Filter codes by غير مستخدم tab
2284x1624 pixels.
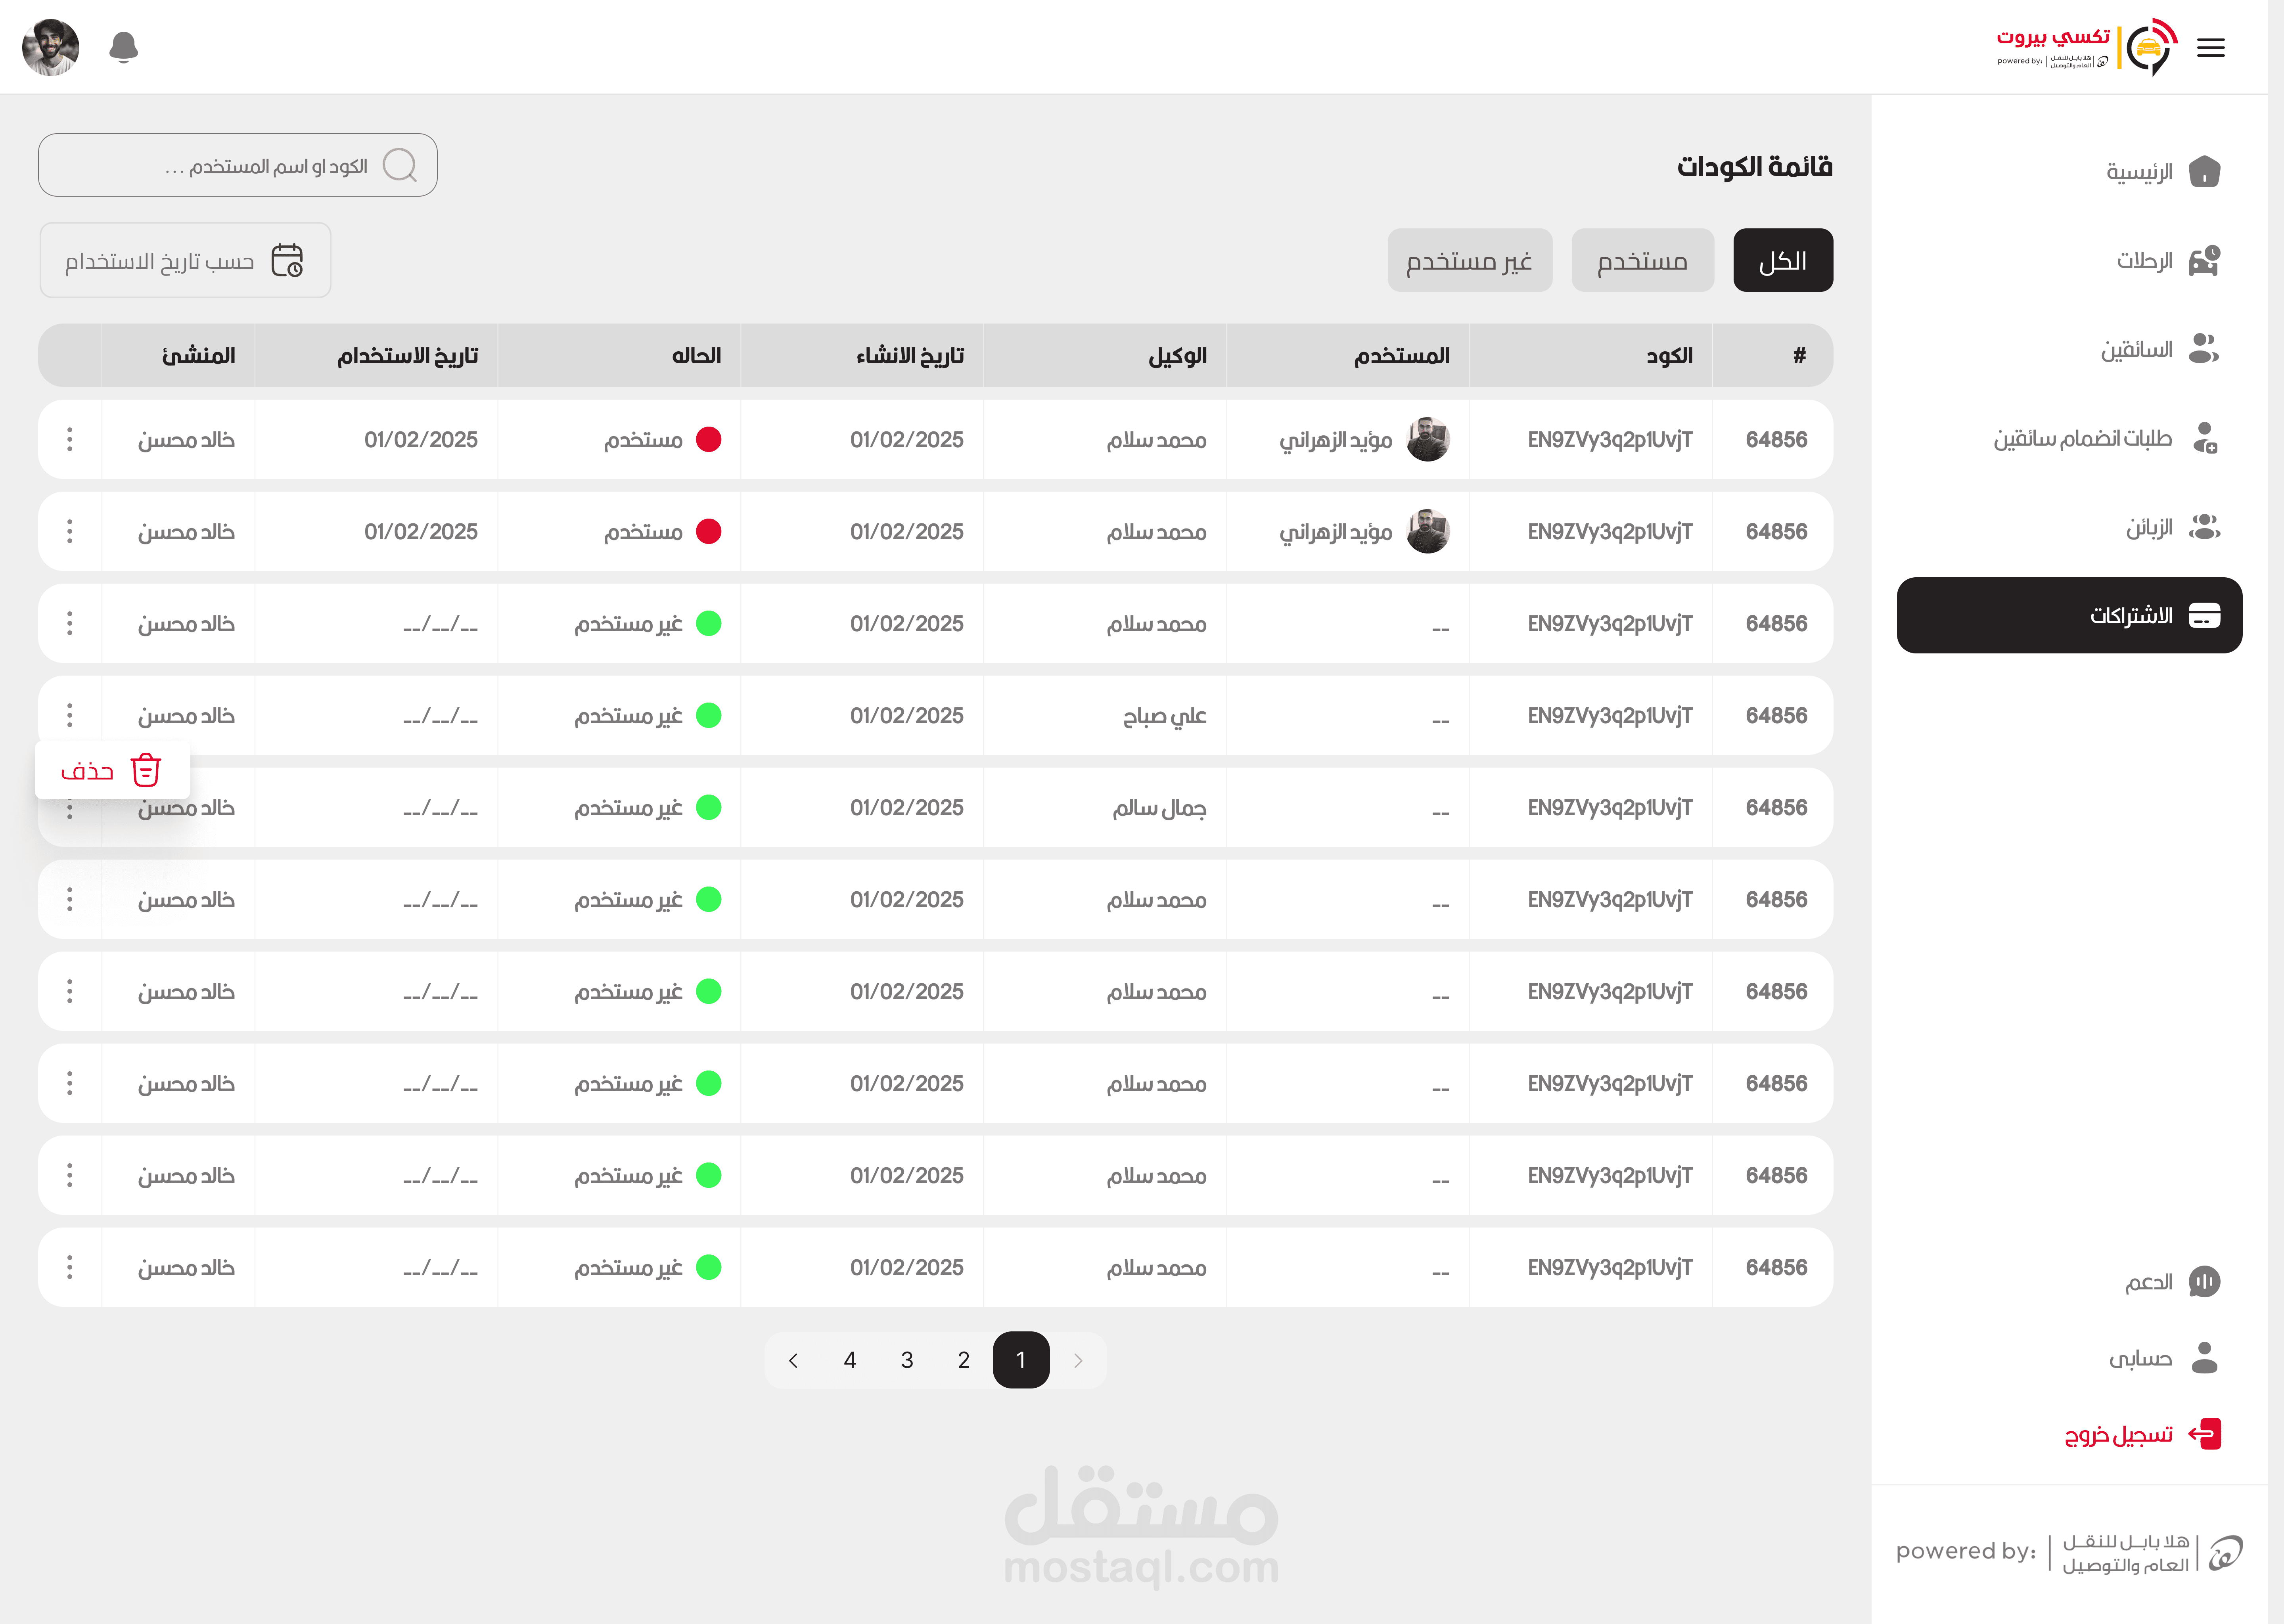coord(1469,261)
